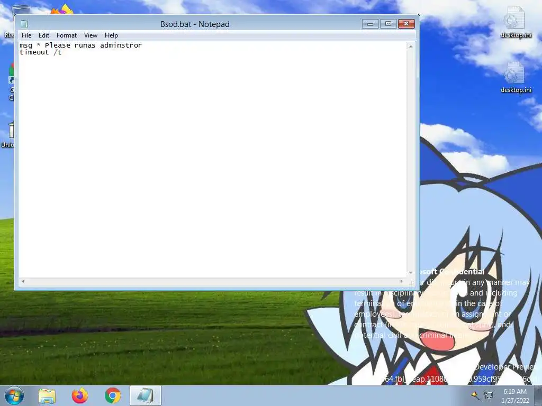This screenshot has height=406, width=542.
Task: Launch Firefox from the taskbar
Action: (x=80, y=396)
